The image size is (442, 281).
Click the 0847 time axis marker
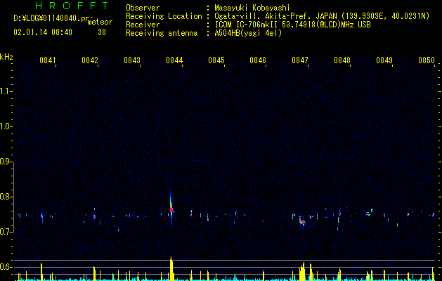(300, 60)
